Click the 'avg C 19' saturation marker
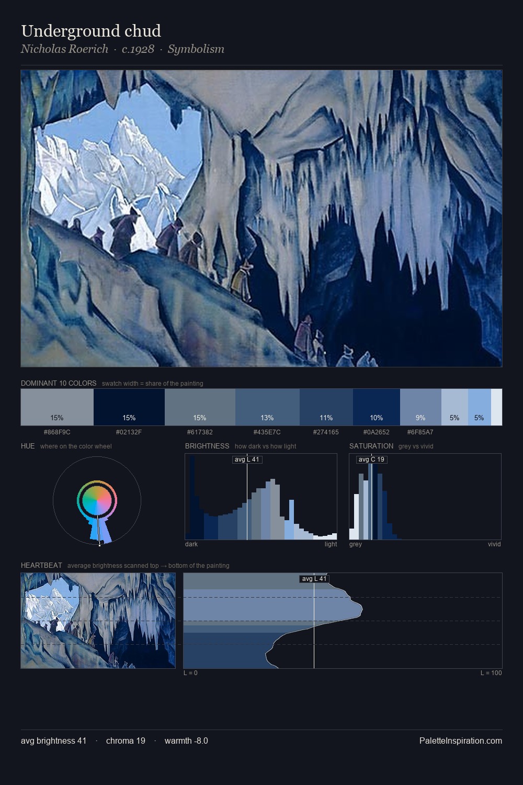Screen dimensions: 523x785 pyautogui.click(x=371, y=459)
